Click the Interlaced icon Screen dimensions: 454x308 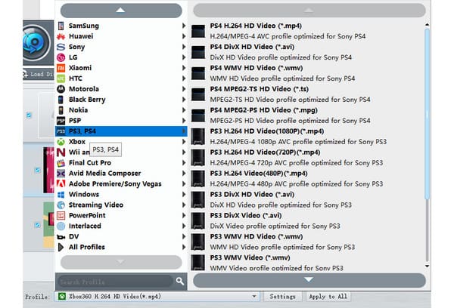pos(61,226)
